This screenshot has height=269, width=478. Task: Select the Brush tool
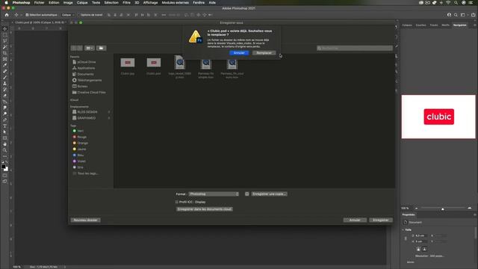4,77
